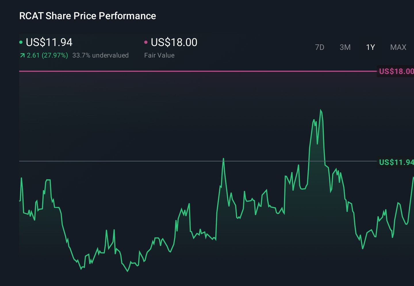Click the green upward trend arrow icon
The width and height of the screenshot is (414, 286).
click(22, 55)
